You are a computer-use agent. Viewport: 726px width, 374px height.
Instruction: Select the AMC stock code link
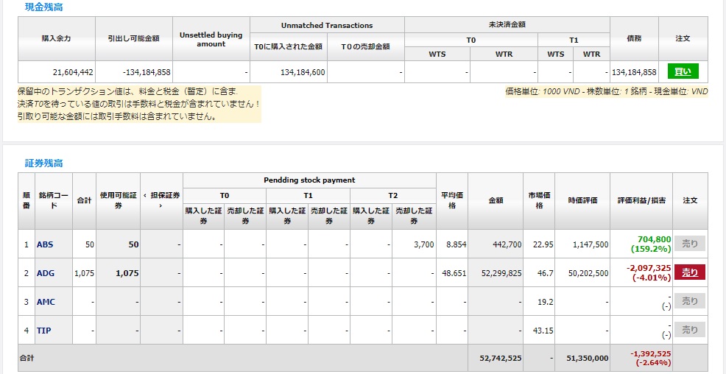point(46,302)
